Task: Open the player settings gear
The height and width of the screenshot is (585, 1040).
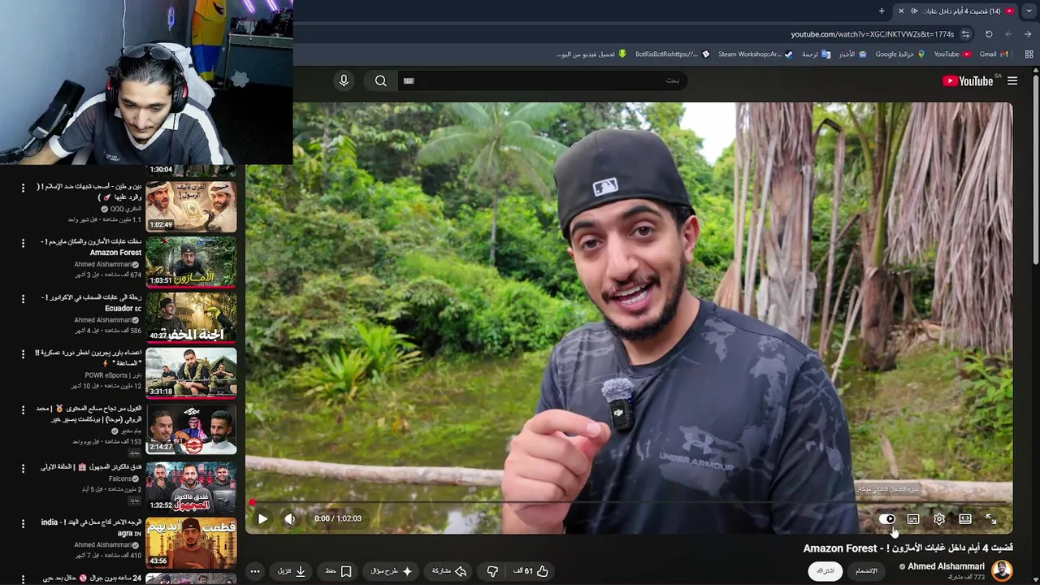Action: pyautogui.click(x=939, y=518)
